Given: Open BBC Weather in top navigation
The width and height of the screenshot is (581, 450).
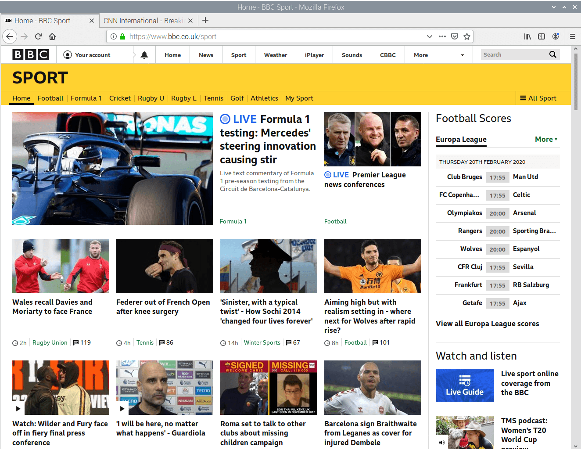Looking at the screenshot, I should tap(276, 55).
